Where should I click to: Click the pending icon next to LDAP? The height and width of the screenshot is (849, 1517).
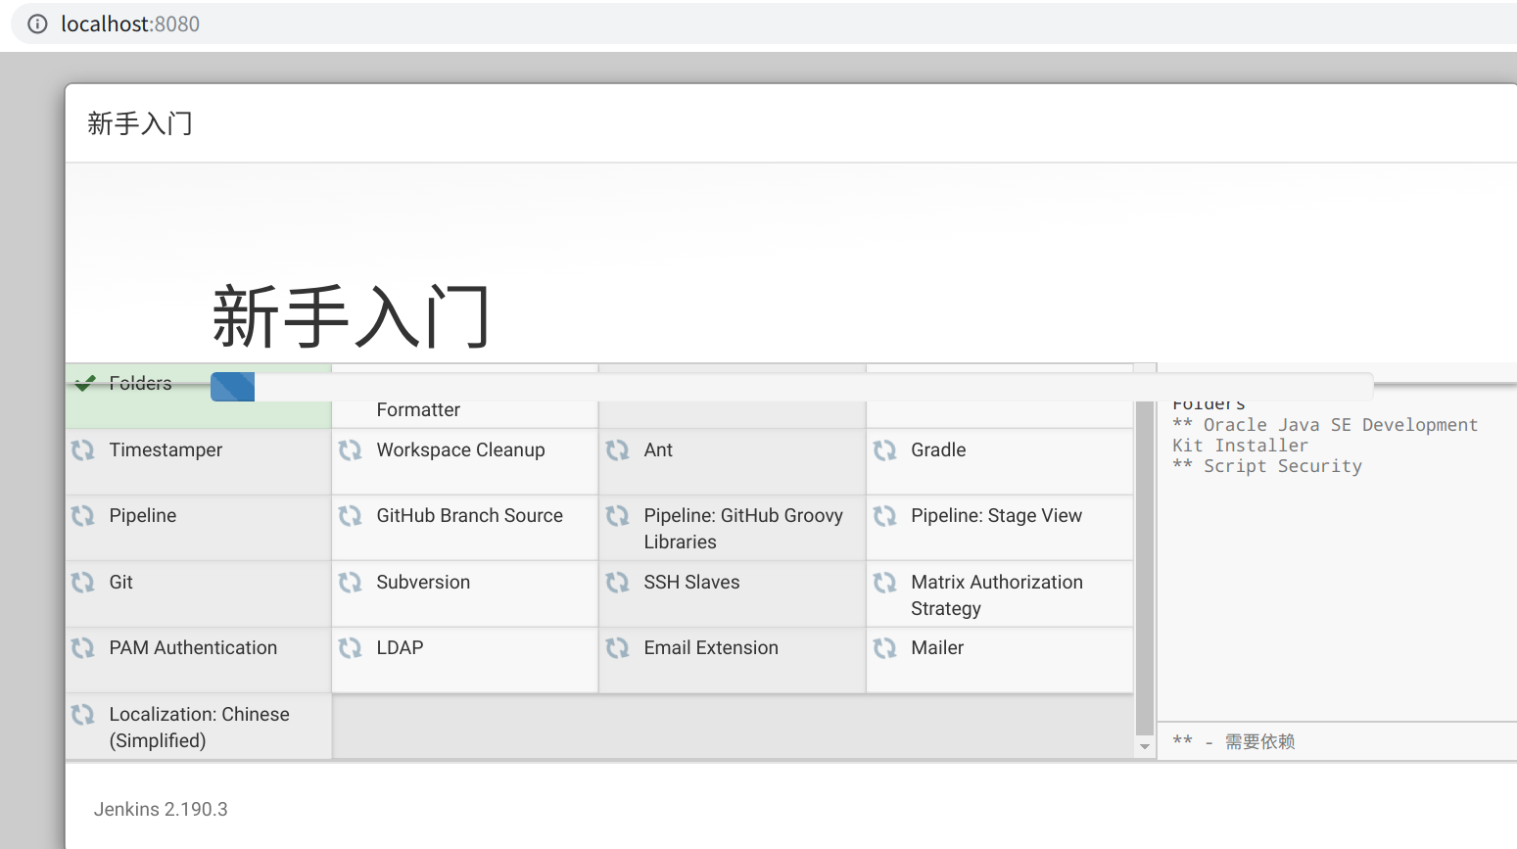pos(351,648)
